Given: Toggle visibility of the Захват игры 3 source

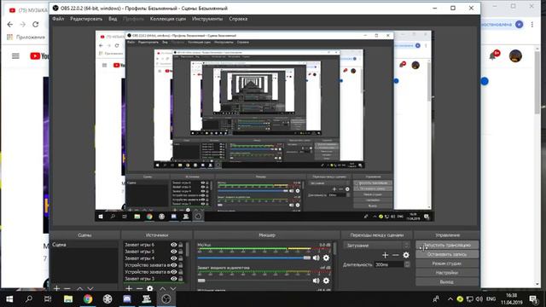Looking at the screenshot, I should click(x=174, y=279).
